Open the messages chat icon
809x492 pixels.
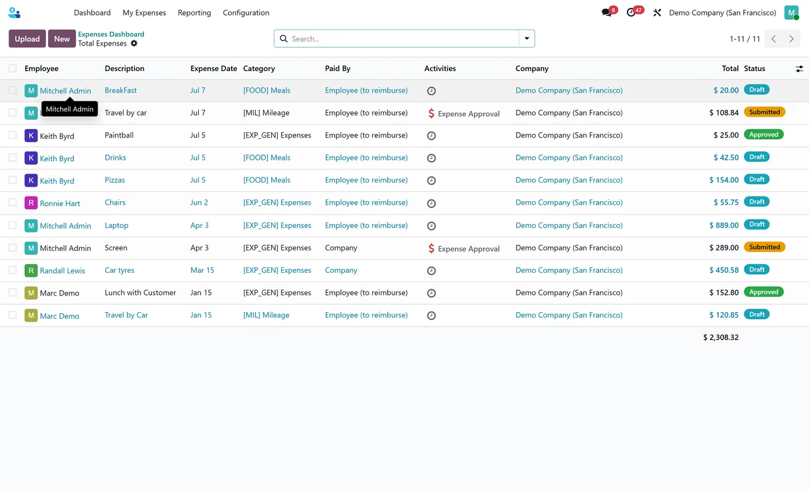pyautogui.click(x=606, y=13)
